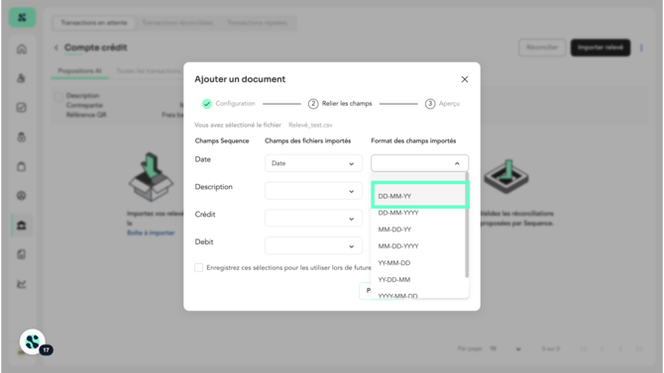This screenshot has width=664, height=373.
Task: Click the Réconcilier button
Action: tap(542, 47)
